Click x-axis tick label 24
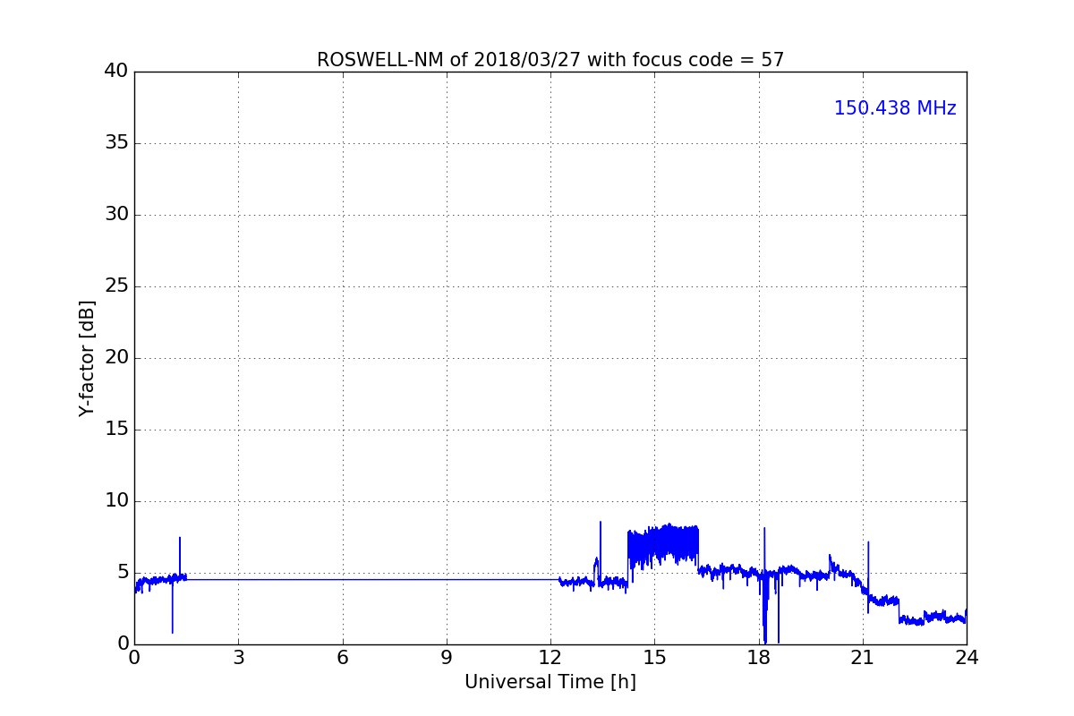Image resolution: width=1074 pixels, height=716 pixels. (967, 658)
